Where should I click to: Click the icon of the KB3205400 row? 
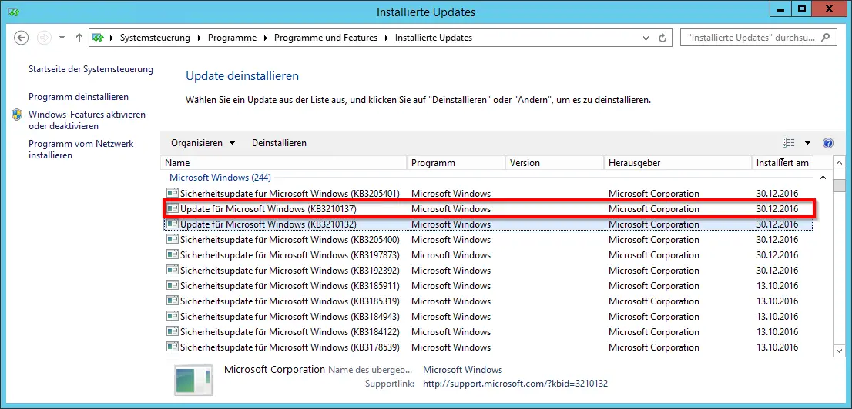point(173,239)
